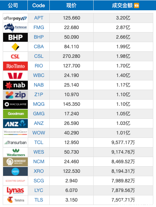
Task: Sort by 现价 column header
Action: 71,5
